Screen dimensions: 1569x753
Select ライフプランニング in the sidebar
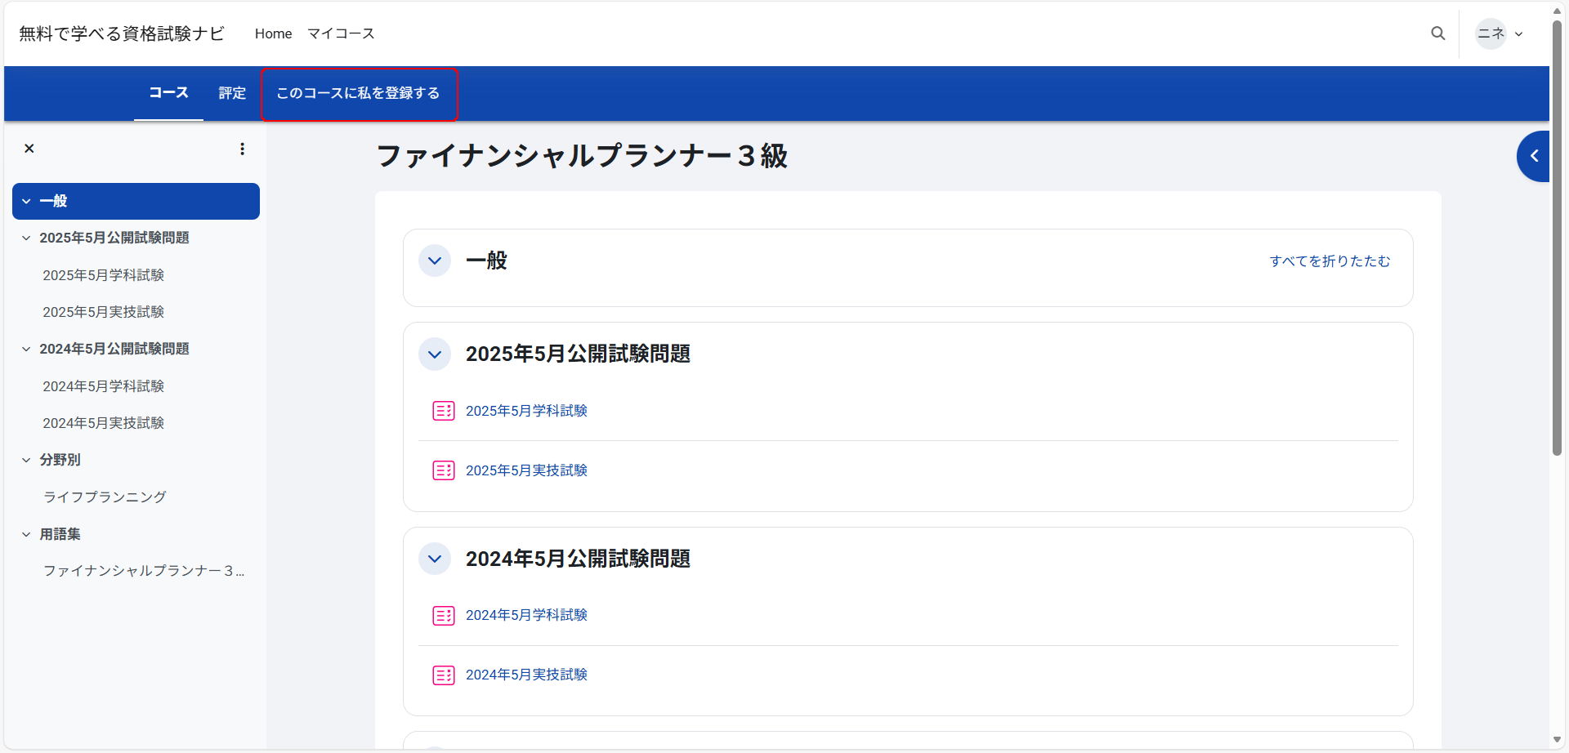tap(105, 497)
